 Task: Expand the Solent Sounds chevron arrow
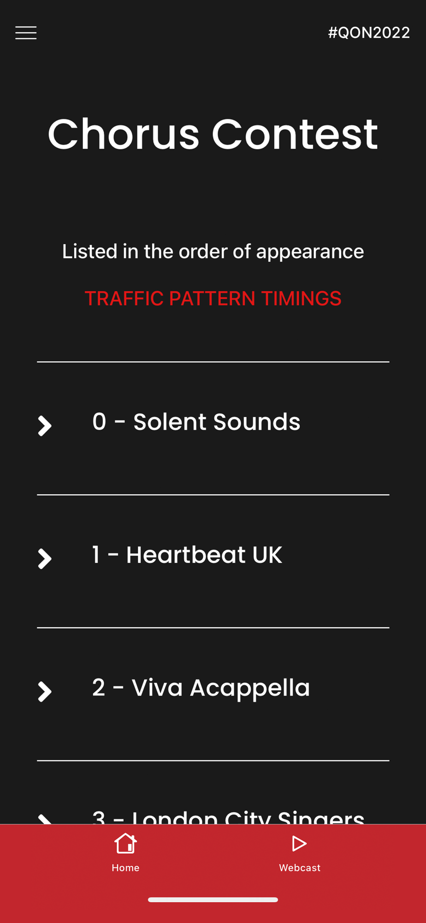tap(45, 426)
